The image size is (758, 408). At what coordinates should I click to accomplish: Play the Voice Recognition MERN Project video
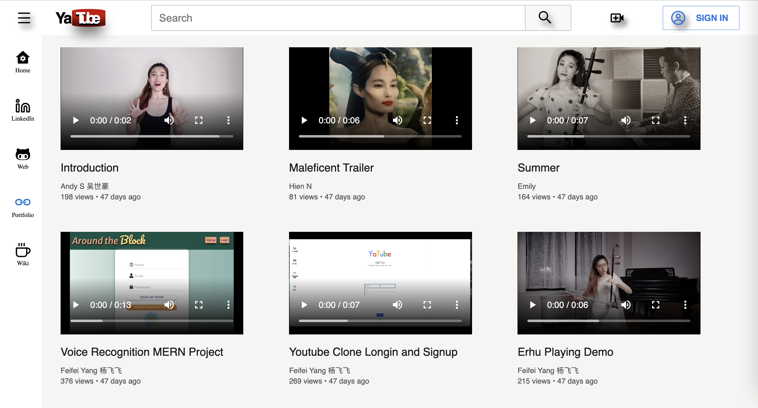[76, 305]
